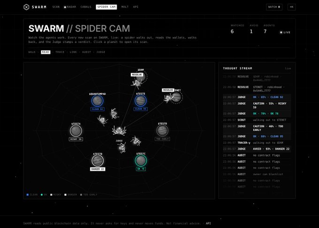Image resolution: width=319 pixels, height=228 pixels.
Task: Select the WALK stage step
Action: 32,52
